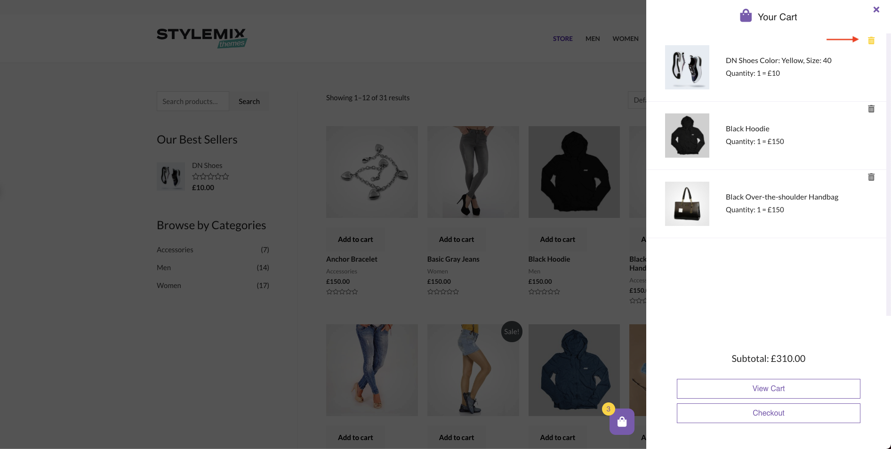Remove DN Shoes with the yellow trash icon
The image size is (891, 449).
point(871,40)
